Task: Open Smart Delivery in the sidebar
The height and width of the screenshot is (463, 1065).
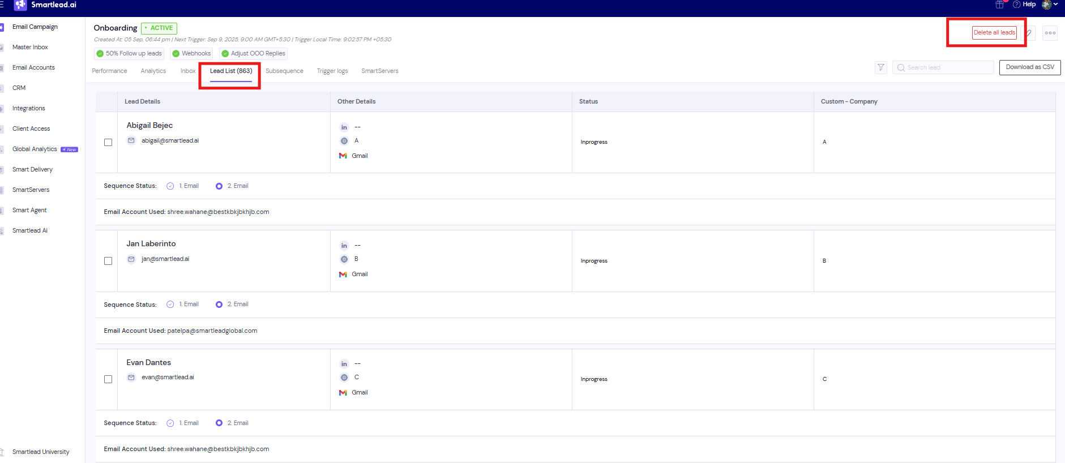Action: 32,169
